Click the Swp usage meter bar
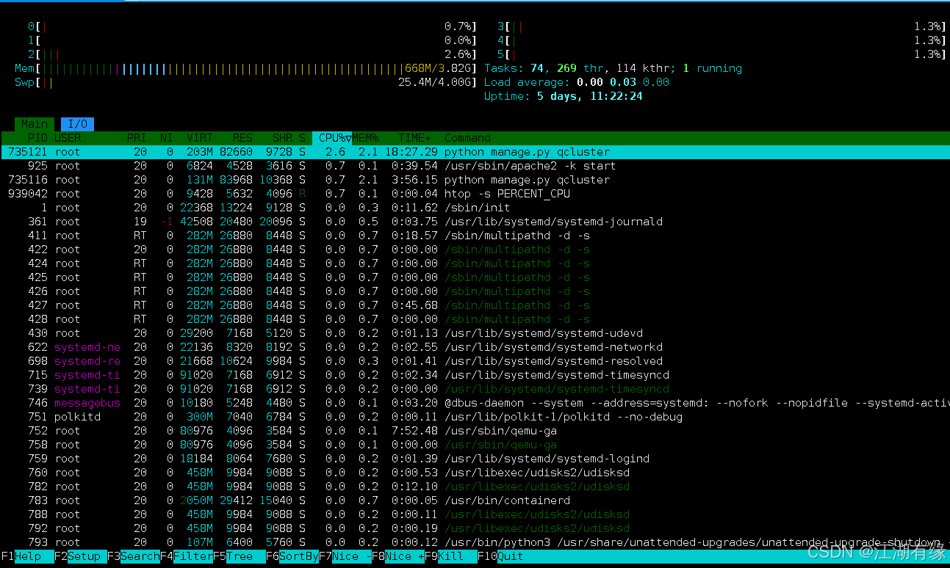Screen dimensions: 950x568 [x=245, y=82]
